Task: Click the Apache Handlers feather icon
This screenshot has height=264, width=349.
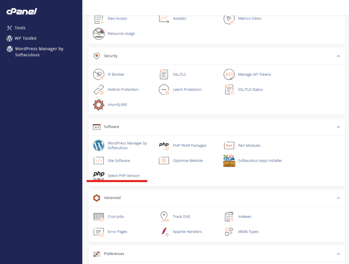Action: [x=164, y=232]
